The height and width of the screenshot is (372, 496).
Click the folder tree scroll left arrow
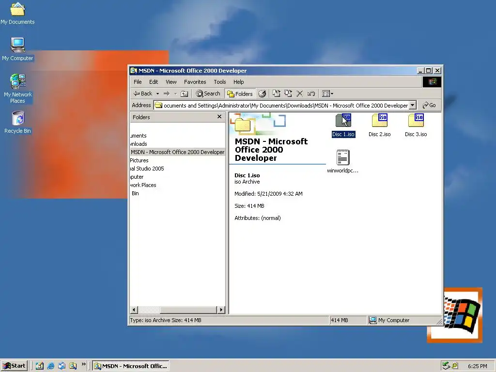click(134, 310)
